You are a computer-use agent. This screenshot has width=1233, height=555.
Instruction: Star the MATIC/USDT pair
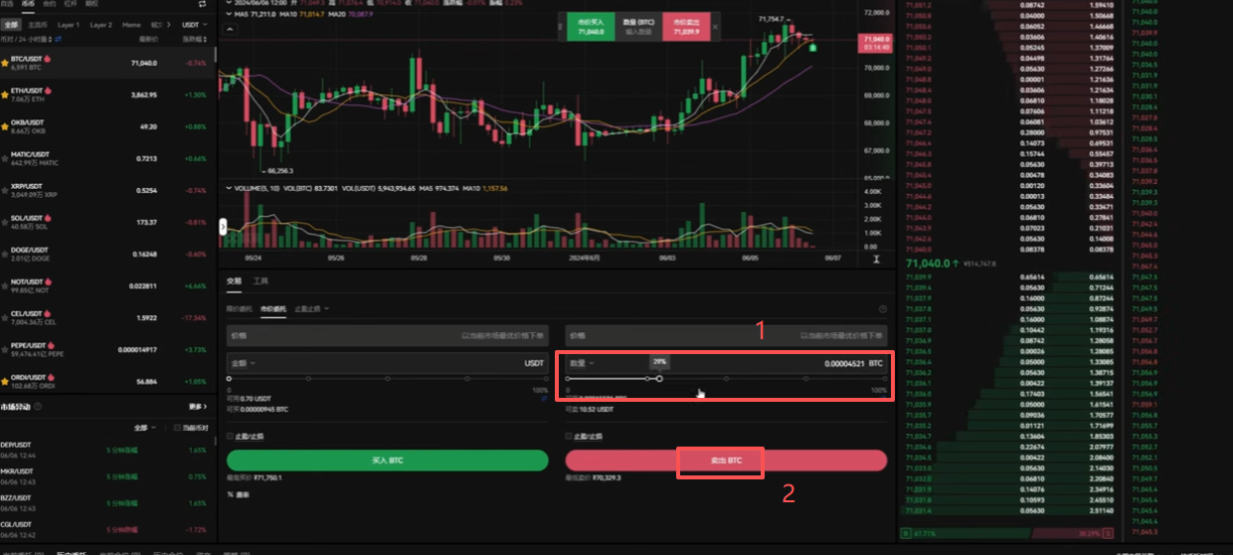point(5,158)
